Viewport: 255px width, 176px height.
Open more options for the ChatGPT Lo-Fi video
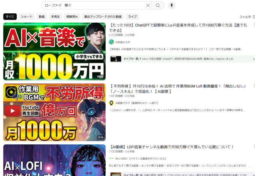click(254, 25)
